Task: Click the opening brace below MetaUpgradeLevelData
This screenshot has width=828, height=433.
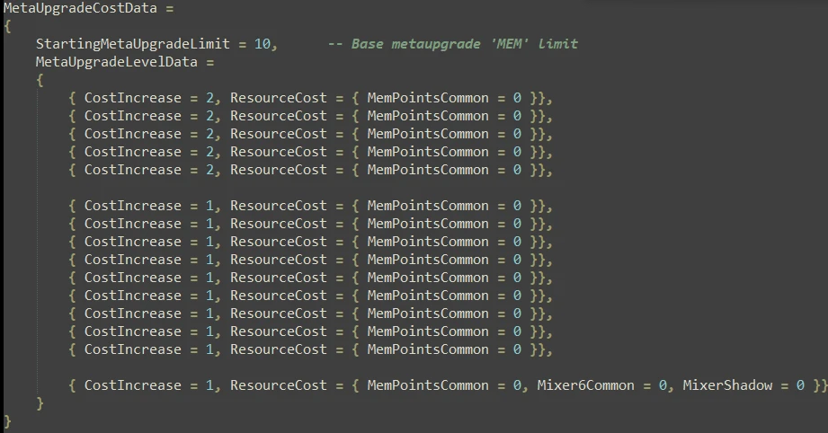Action: point(40,80)
